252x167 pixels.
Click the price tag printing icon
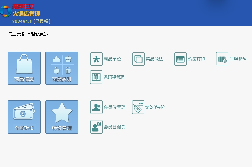[180, 59]
